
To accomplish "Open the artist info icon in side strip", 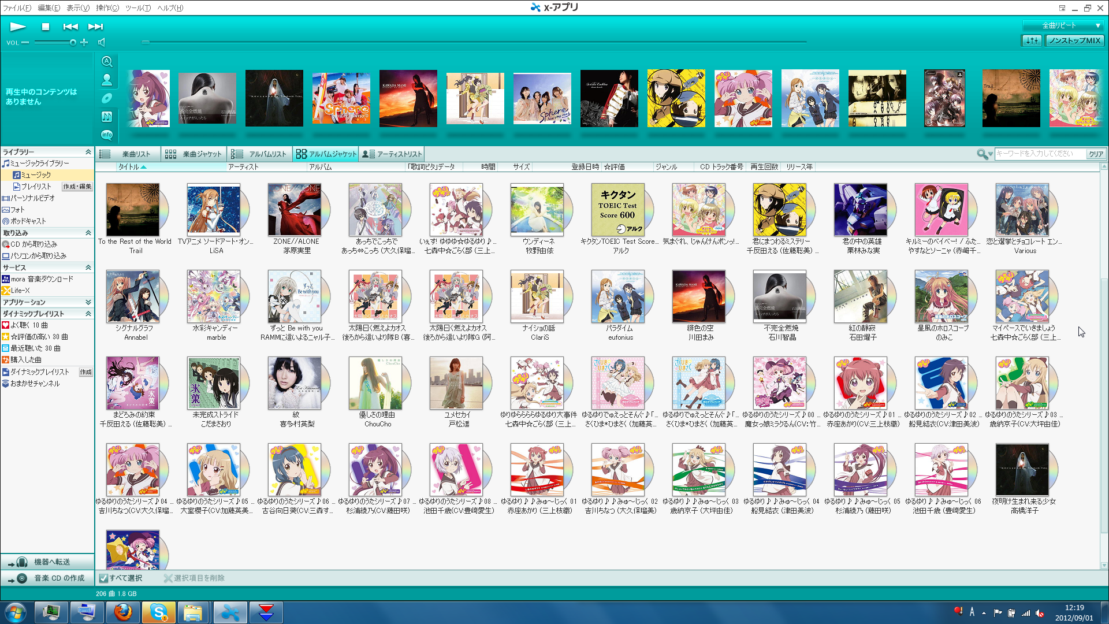I will 107,80.
